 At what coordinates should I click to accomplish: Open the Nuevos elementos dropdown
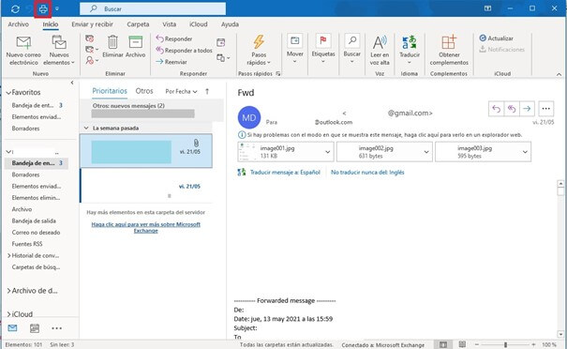[59, 51]
